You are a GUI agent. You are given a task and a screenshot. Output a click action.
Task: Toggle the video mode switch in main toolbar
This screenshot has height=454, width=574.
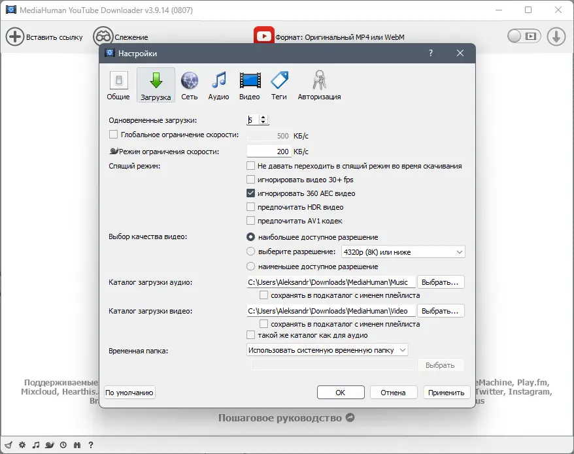524,36
